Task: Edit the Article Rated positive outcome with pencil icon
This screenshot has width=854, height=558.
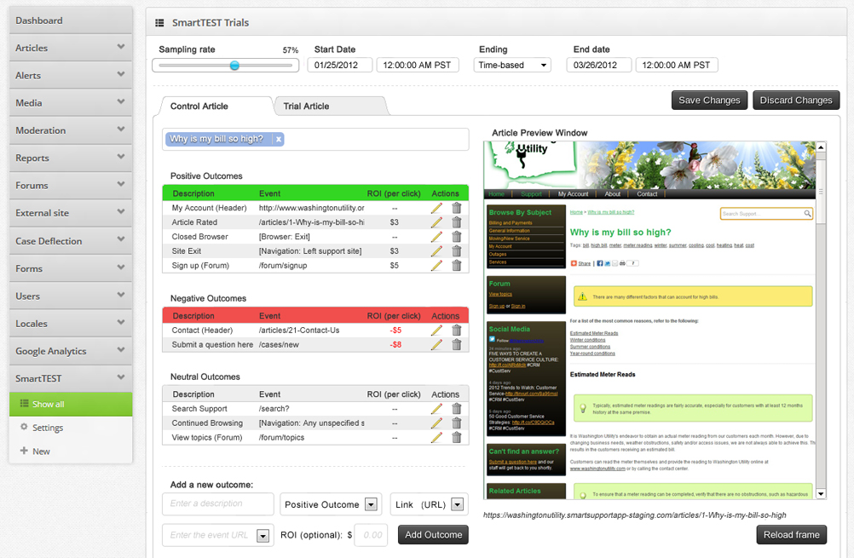Action: coord(436,223)
